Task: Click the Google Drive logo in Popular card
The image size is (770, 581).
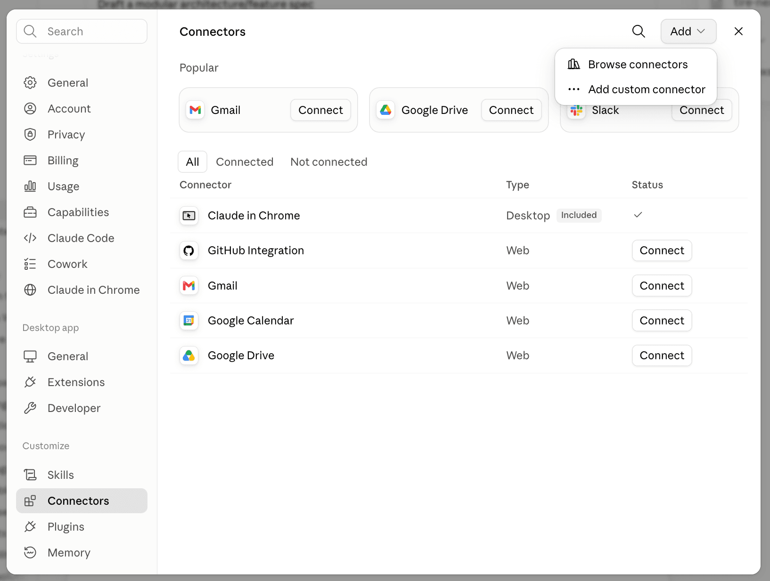Action: click(386, 110)
